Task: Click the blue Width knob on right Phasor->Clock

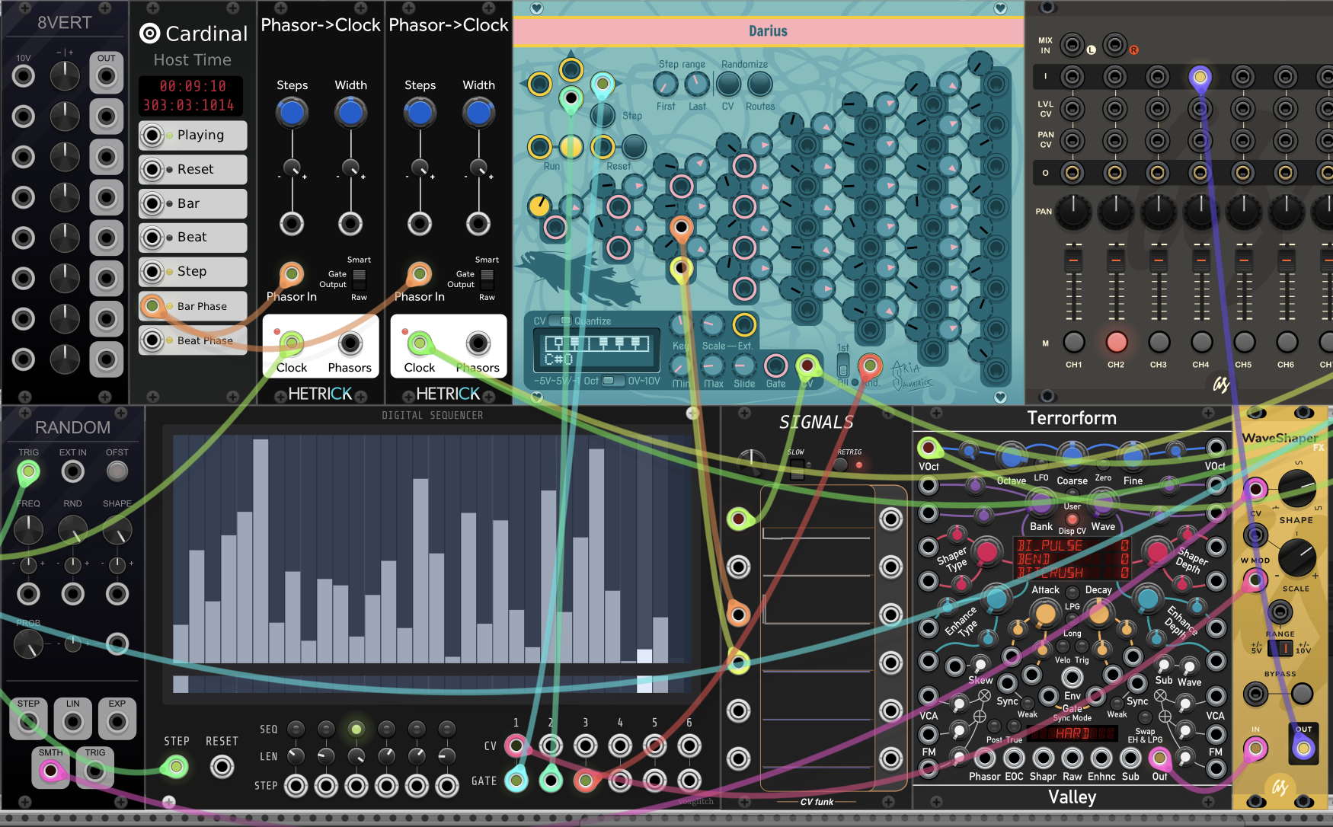Action: (478, 113)
